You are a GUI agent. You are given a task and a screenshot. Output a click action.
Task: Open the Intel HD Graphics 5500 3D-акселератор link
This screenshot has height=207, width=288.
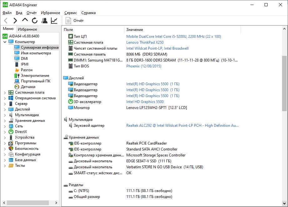coord(145,101)
